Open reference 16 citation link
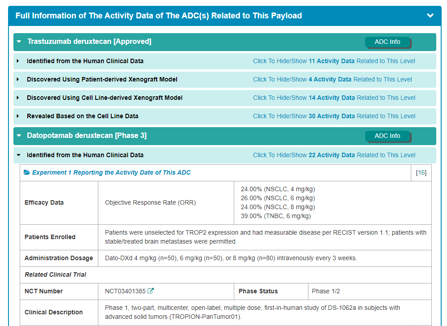 [x=421, y=172]
